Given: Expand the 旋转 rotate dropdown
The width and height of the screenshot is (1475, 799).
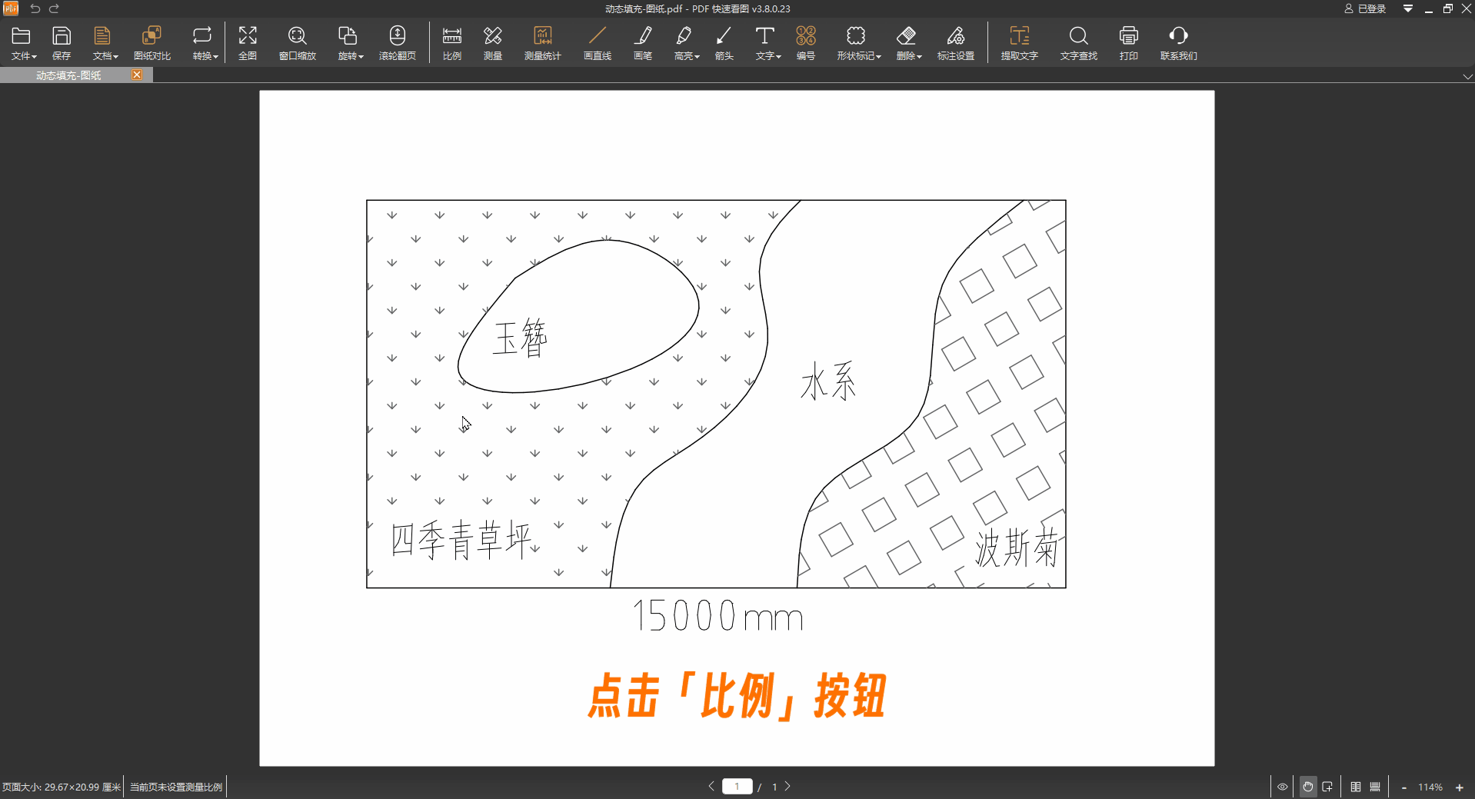Looking at the screenshot, I should click(x=350, y=43).
